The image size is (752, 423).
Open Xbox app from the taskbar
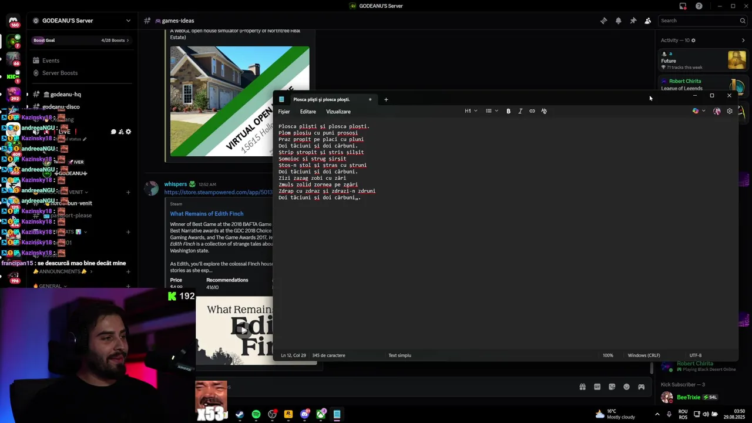321,414
